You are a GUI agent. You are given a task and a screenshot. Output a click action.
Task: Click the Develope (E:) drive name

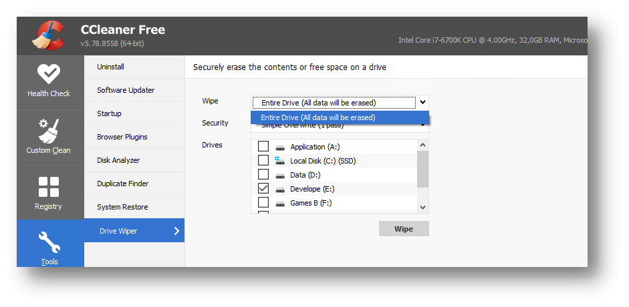pyautogui.click(x=311, y=189)
